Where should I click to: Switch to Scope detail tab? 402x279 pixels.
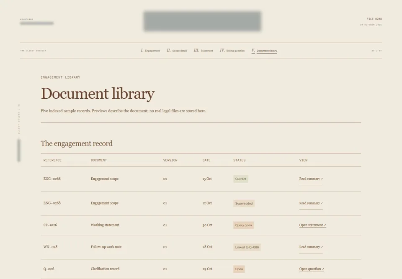pos(177,51)
